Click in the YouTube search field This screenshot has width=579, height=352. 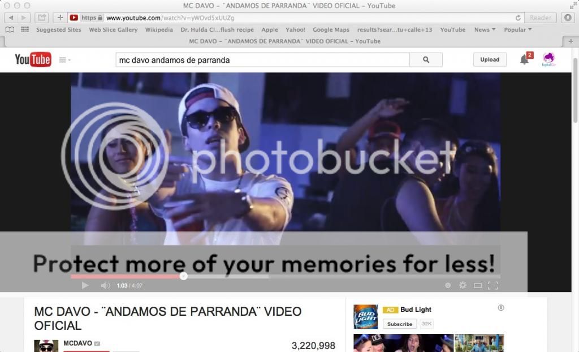pyautogui.click(x=262, y=60)
